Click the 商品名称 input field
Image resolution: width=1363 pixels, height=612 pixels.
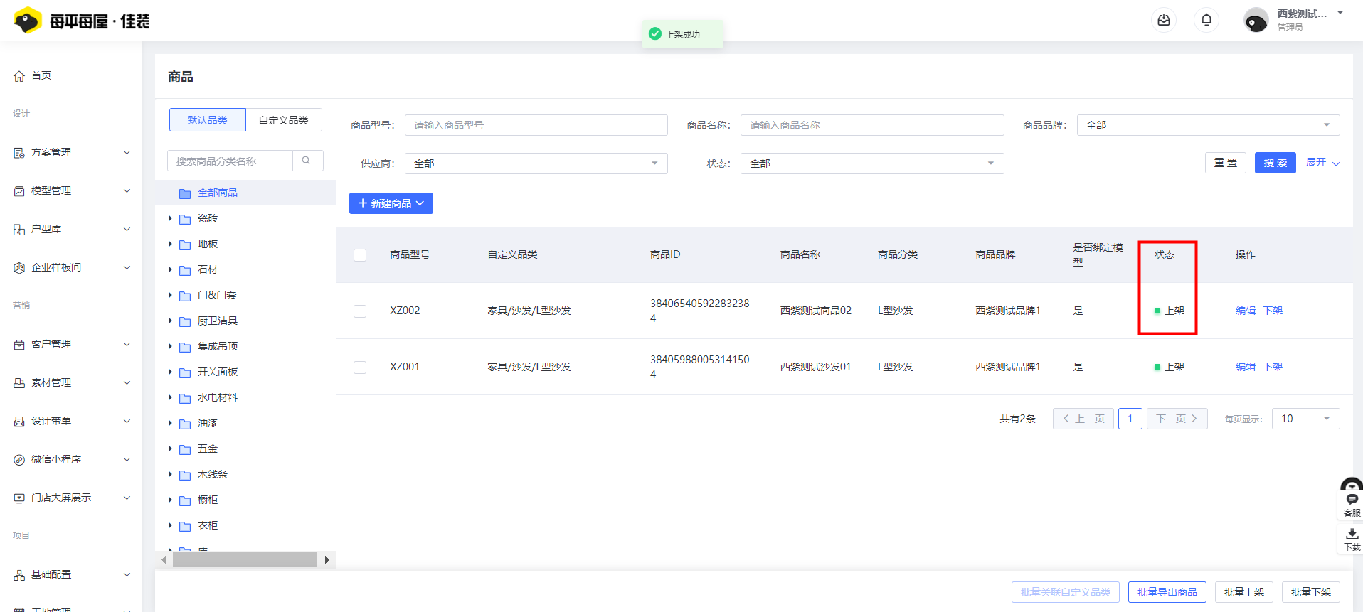[x=872, y=125]
